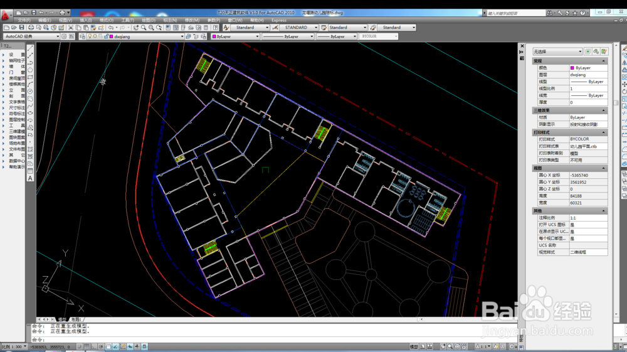Click the Cut (scissors) icon
Screen dimensions: 627x352
(x=70, y=28)
